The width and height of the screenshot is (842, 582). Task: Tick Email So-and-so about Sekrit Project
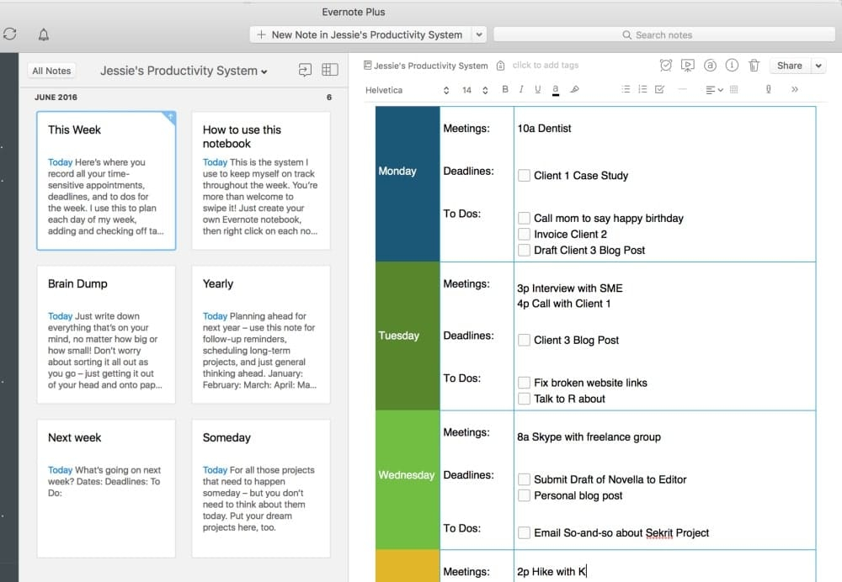pyautogui.click(x=524, y=532)
